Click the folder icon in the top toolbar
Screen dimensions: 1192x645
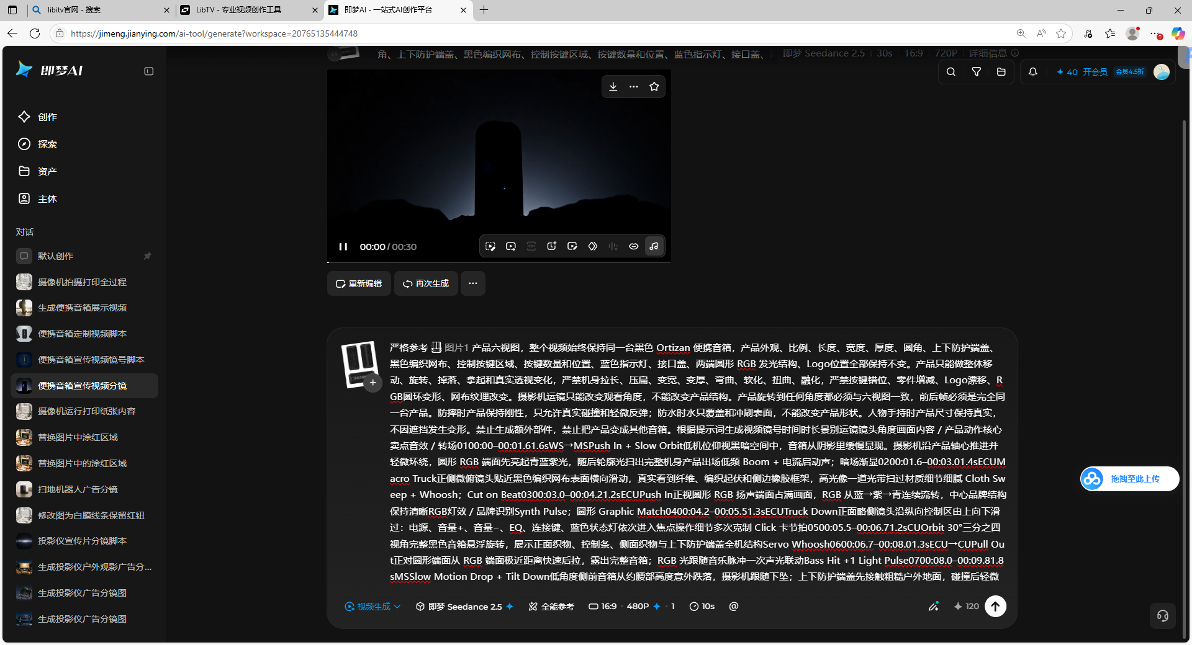click(x=1001, y=72)
